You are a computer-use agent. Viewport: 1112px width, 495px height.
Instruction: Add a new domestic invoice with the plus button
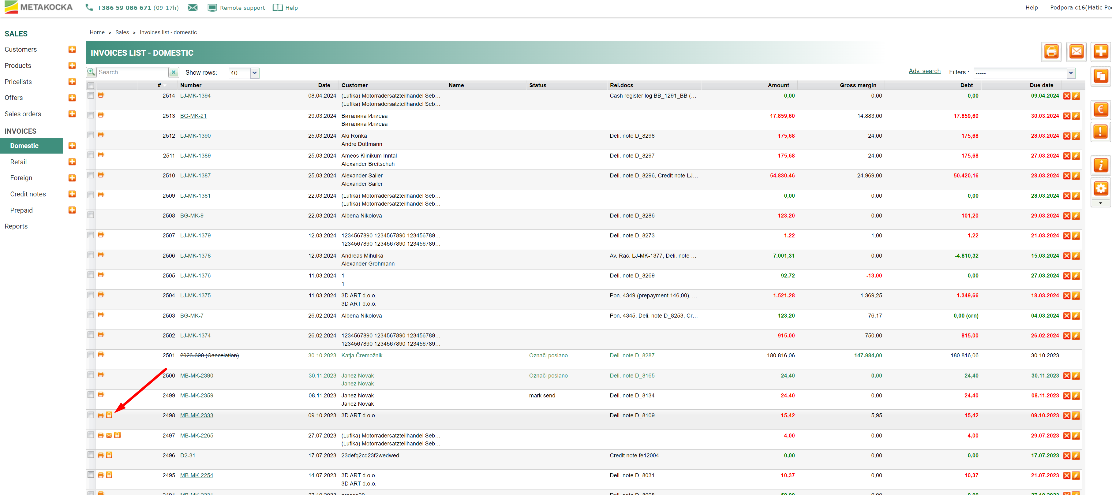1100,52
